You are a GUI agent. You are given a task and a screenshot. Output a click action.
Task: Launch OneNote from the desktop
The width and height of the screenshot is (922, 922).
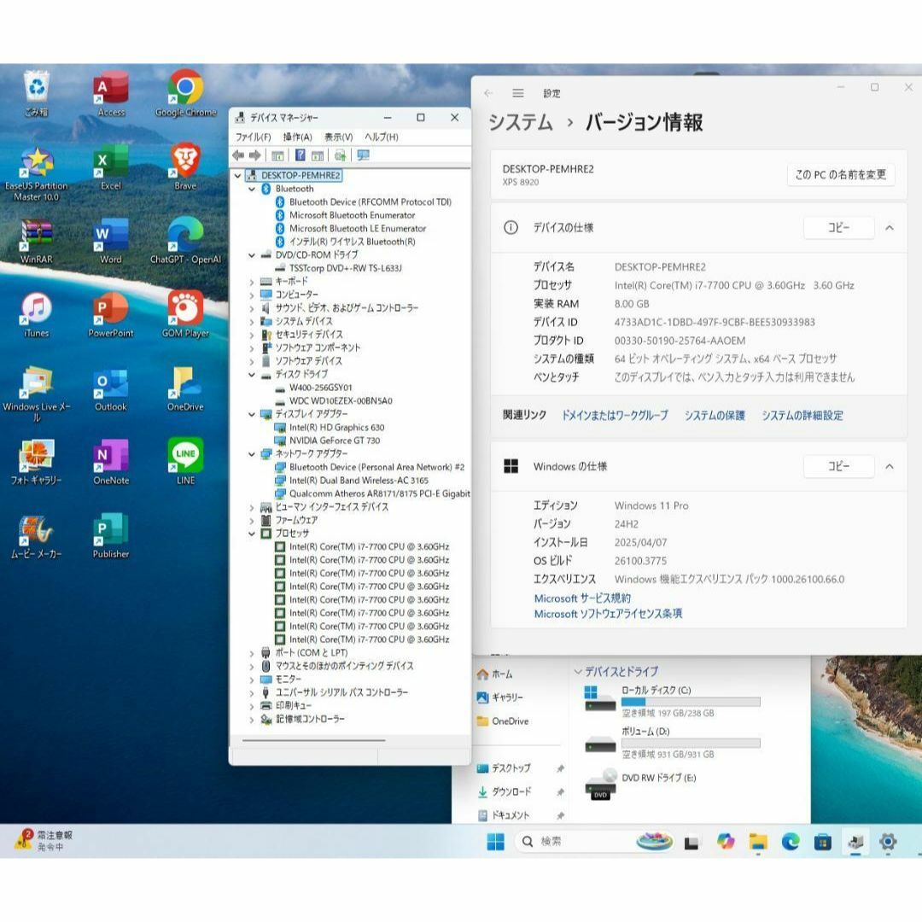110,462
